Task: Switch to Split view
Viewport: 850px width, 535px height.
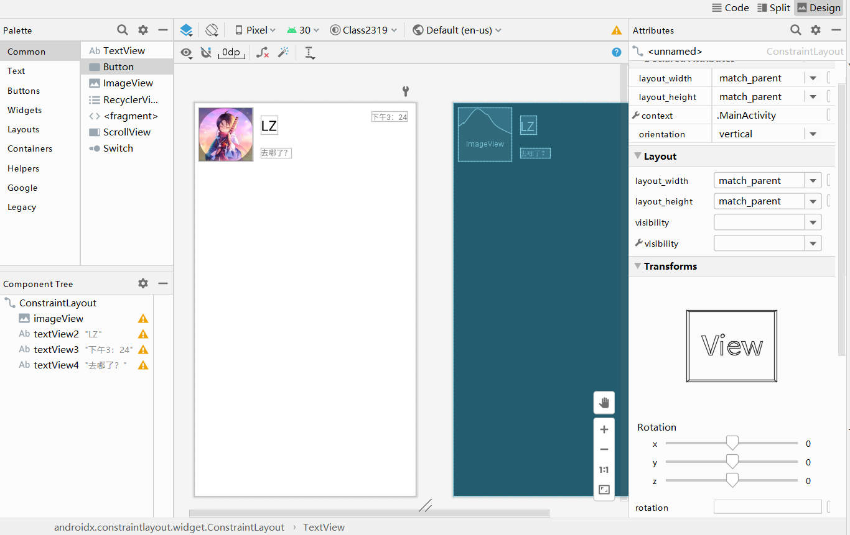Action: coord(773,7)
